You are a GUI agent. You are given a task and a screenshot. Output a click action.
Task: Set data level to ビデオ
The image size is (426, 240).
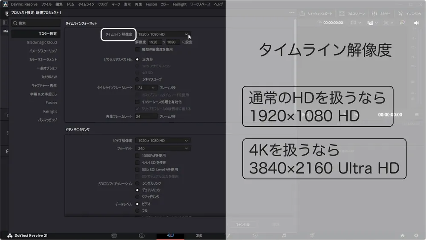137,204
